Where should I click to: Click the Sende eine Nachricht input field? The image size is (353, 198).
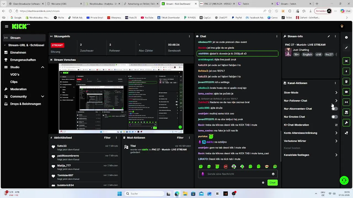click(238, 174)
